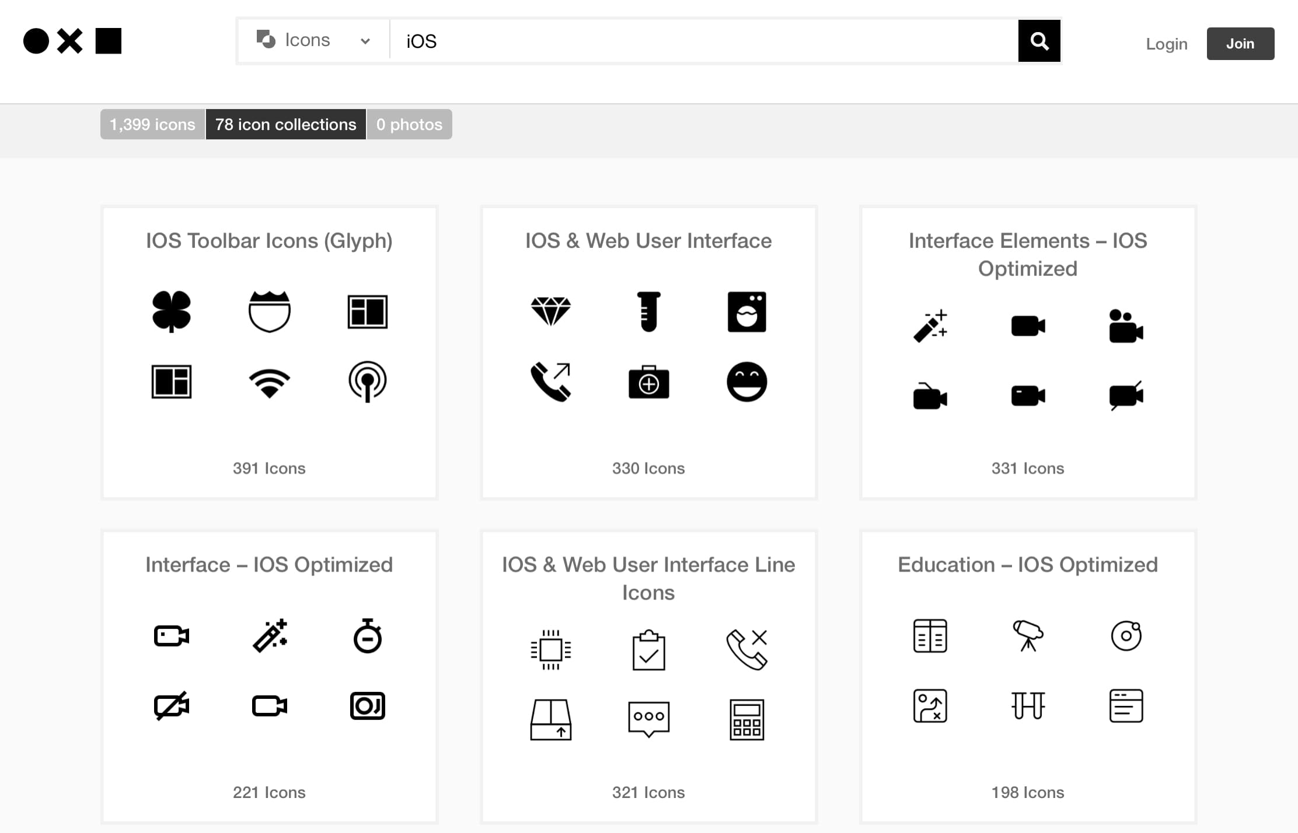Viewport: 1298px width, 833px height.
Task: Select the laughing smiley face icon
Action: [x=746, y=382]
